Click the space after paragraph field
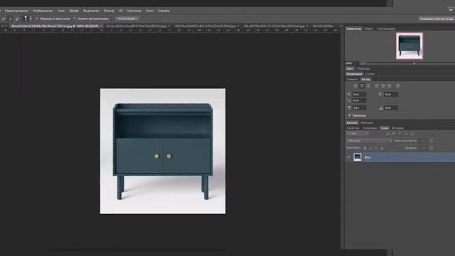This screenshot has width=455, height=256. point(391,108)
